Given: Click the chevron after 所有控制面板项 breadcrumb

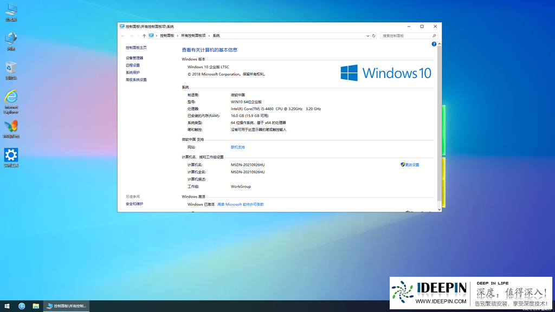Looking at the screenshot, I should pos(209,36).
